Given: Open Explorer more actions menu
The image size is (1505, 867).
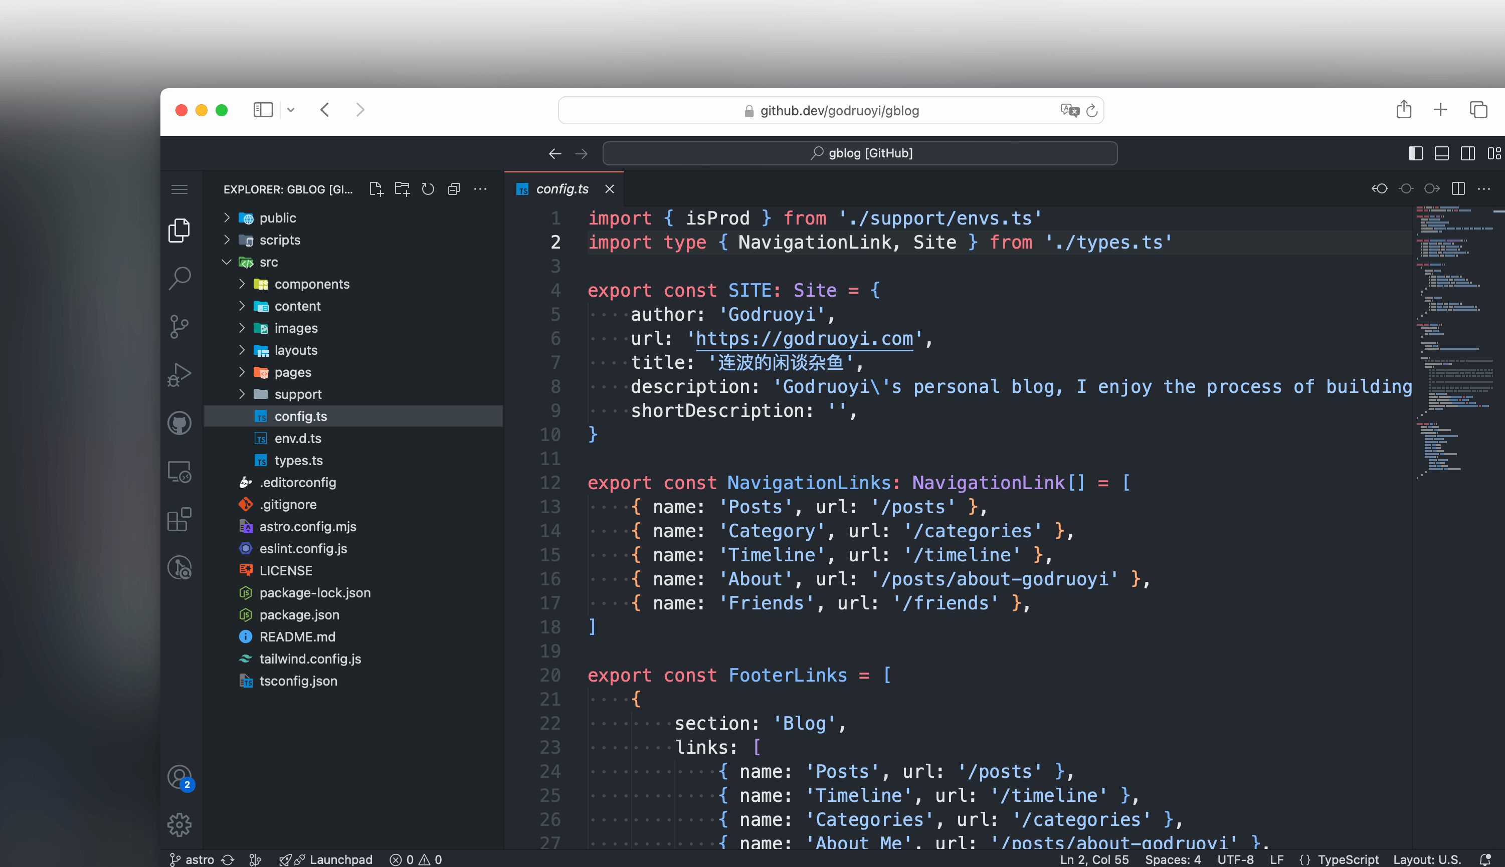Looking at the screenshot, I should click(480, 189).
